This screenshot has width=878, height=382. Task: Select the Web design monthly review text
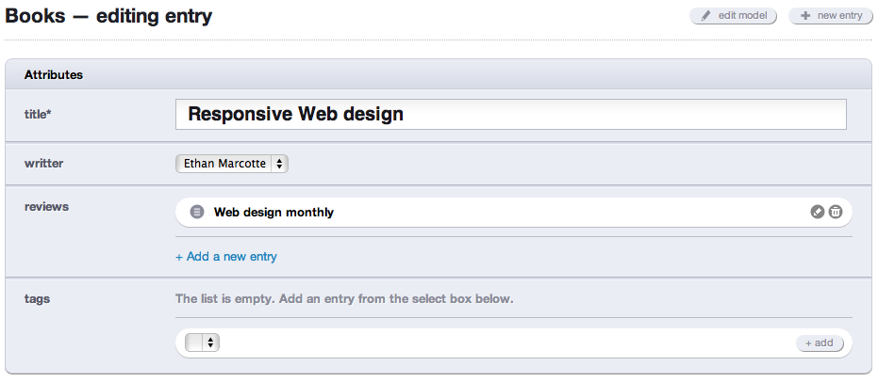273,213
